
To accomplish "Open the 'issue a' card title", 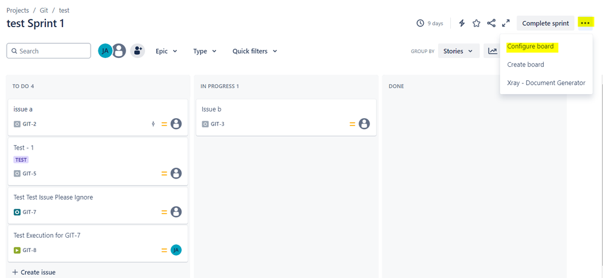I will pos(23,109).
